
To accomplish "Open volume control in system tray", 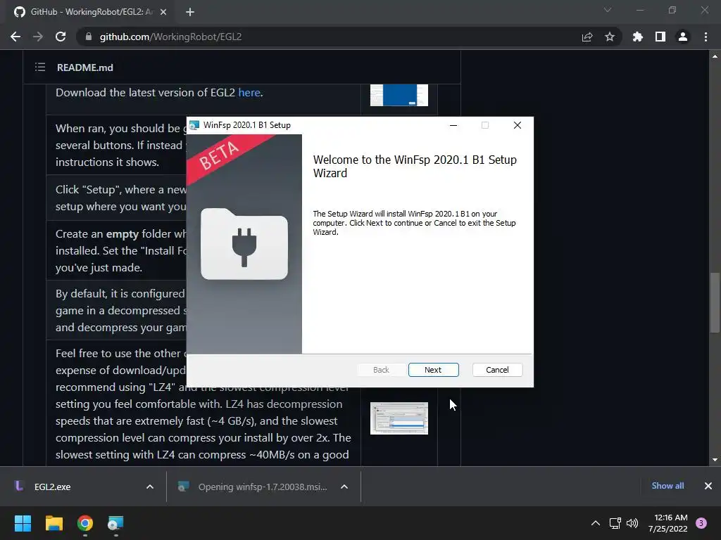I will [x=632, y=523].
